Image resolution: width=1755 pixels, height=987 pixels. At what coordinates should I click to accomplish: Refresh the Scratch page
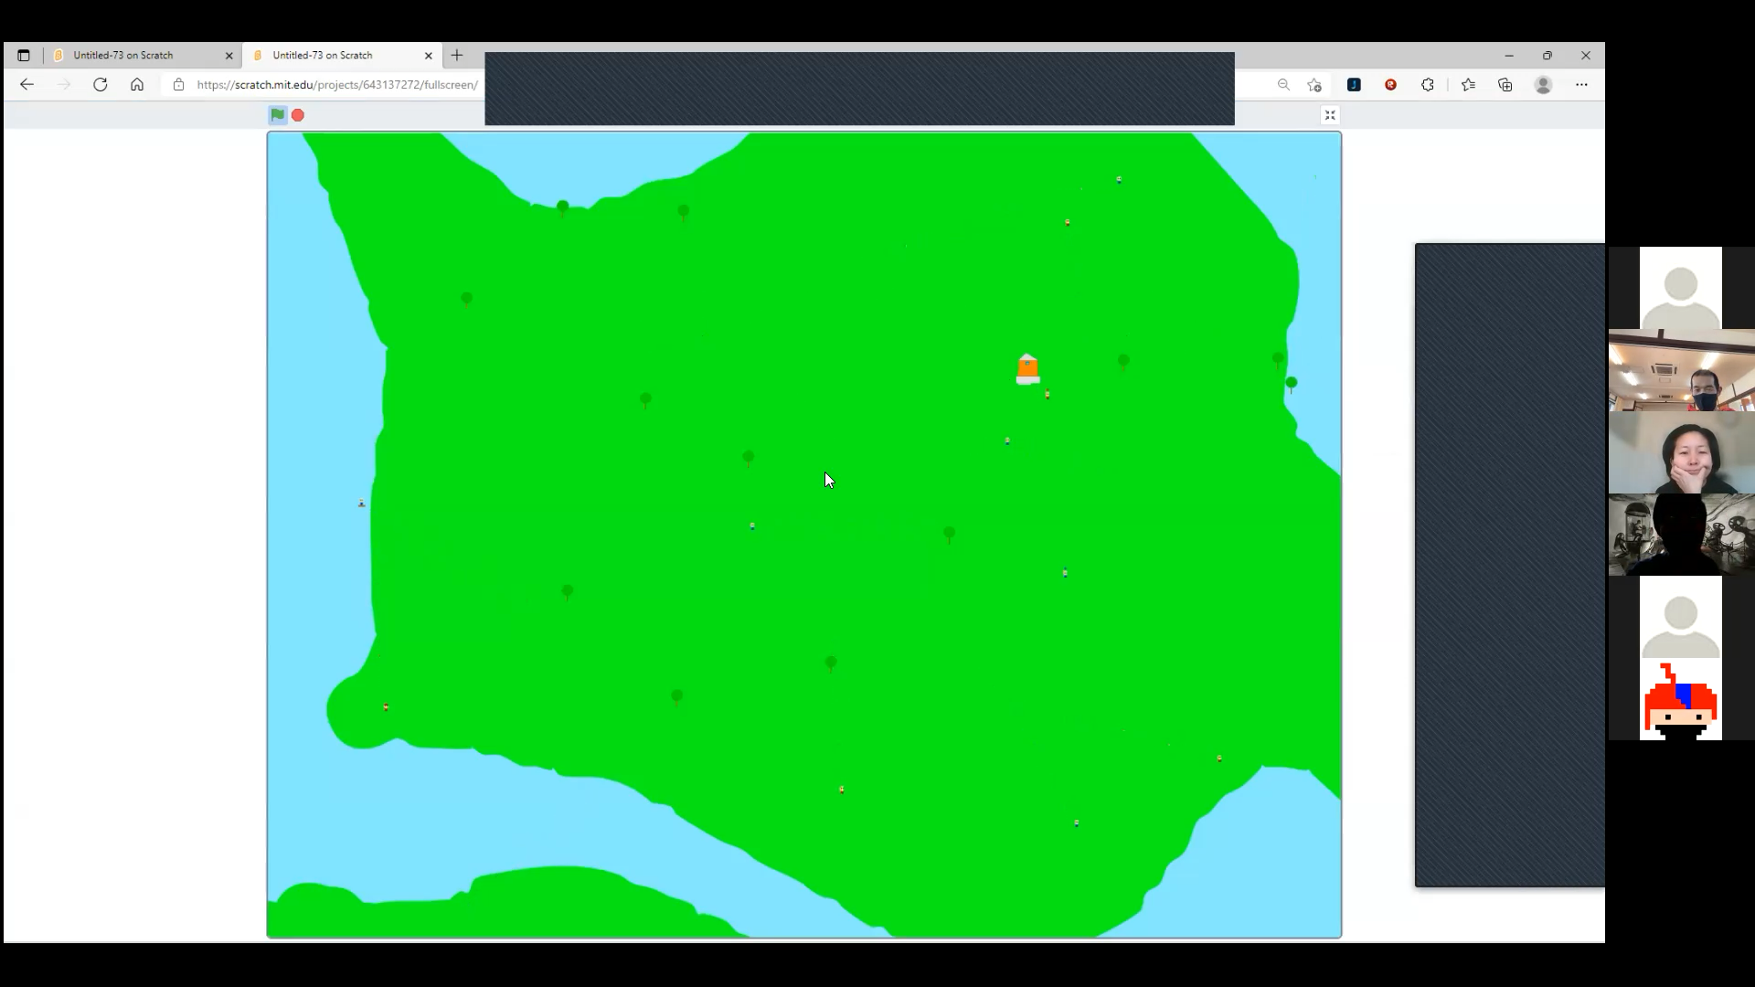tap(101, 84)
